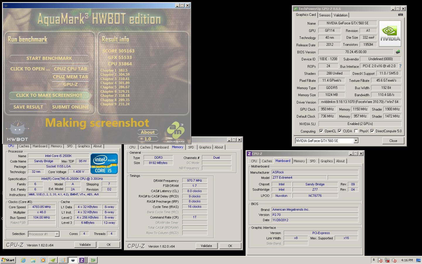Screen dimensions: 422x264
Task: Launch Windows Media Player from taskbar
Action: pyautogui.click(x=43, y=260)
